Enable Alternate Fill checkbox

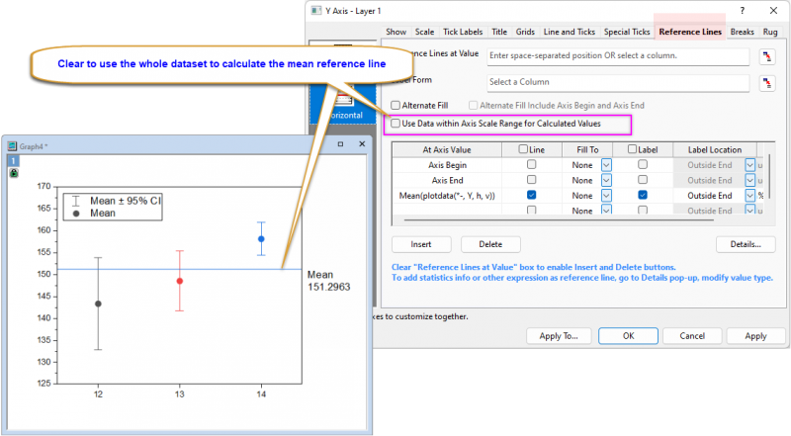[x=396, y=106]
